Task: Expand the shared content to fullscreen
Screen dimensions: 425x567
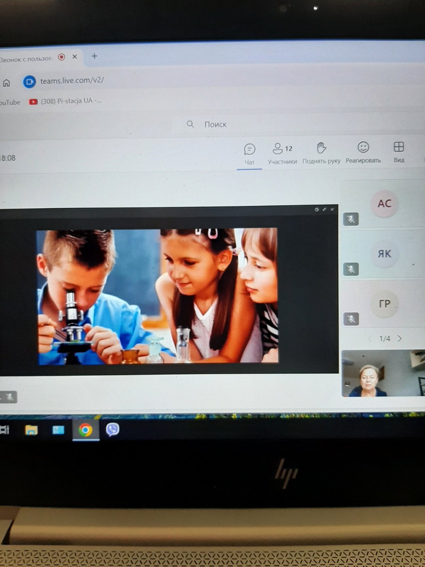Action: coord(324,210)
